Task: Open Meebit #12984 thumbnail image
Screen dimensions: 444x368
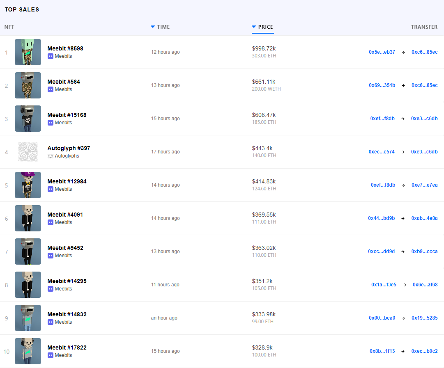Action: tap(28, 185)
